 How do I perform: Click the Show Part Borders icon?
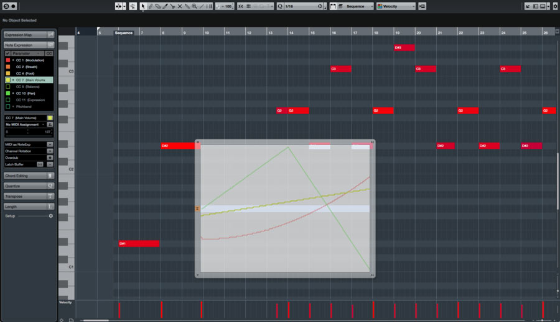click(333, 6)
